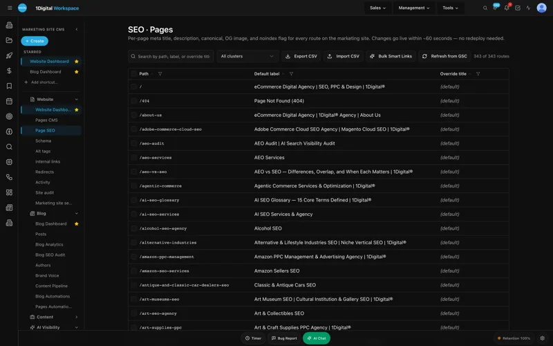The width and height of the screenshot is (553, 346).
Task: Open the notifications bell
Action: [507, 8]
